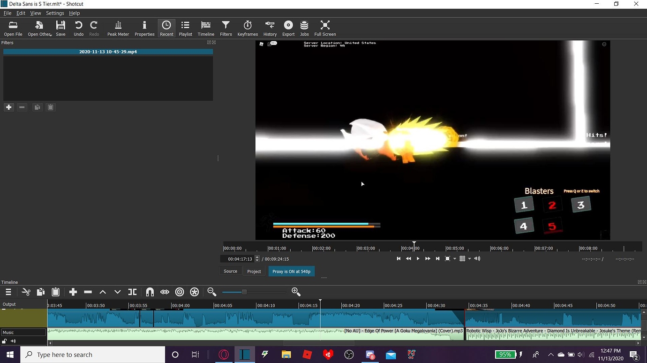Open the Settings menu
The height and width of the screenshot is (363, 647).
(x=55, y=13)
